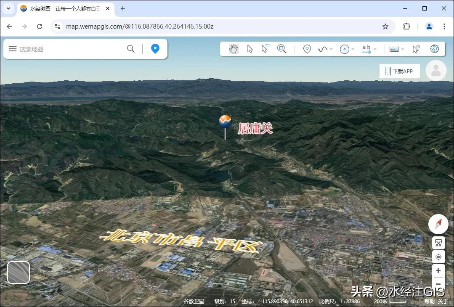Activate the box selection tool

(265, 49)
